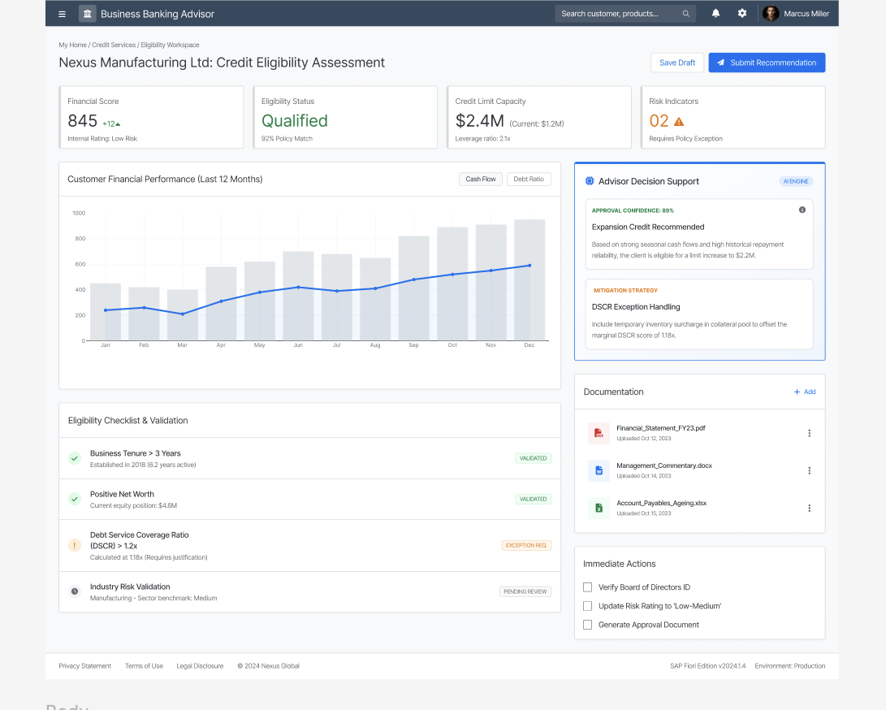
Task: Open the hamburger navigation menu
Action: click(x=63, y=14)
